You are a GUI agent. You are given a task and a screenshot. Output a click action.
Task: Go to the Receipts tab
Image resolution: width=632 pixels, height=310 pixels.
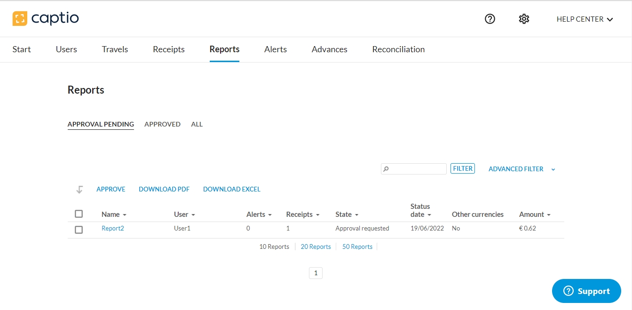pos(168,49)
